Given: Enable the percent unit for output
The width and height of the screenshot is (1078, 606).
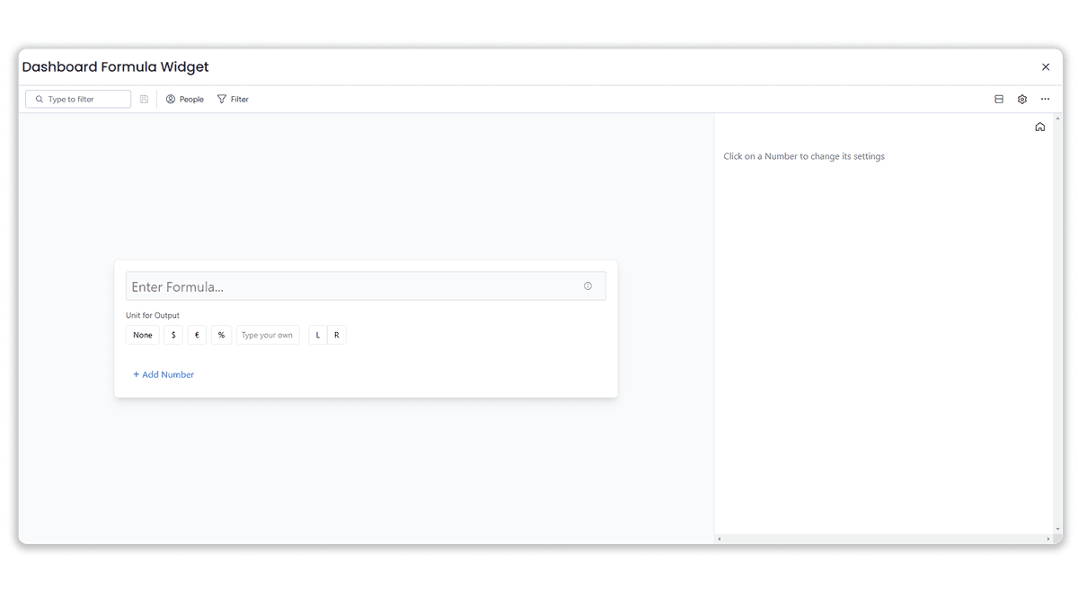Looking at the screenshot, I should tap(221, 335).
